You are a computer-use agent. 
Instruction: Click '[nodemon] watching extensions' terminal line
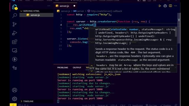click(89, 74)
